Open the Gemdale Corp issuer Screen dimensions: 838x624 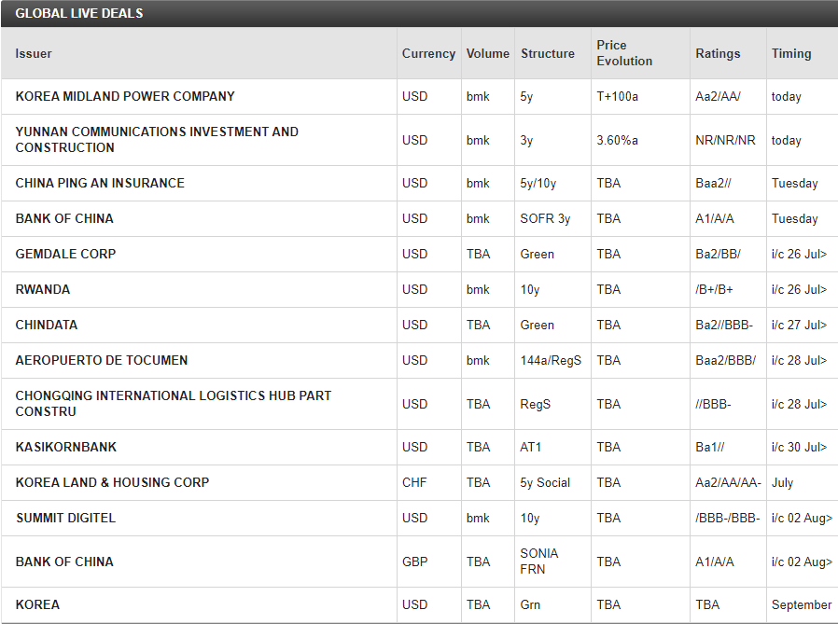click(x=65, y=254)
